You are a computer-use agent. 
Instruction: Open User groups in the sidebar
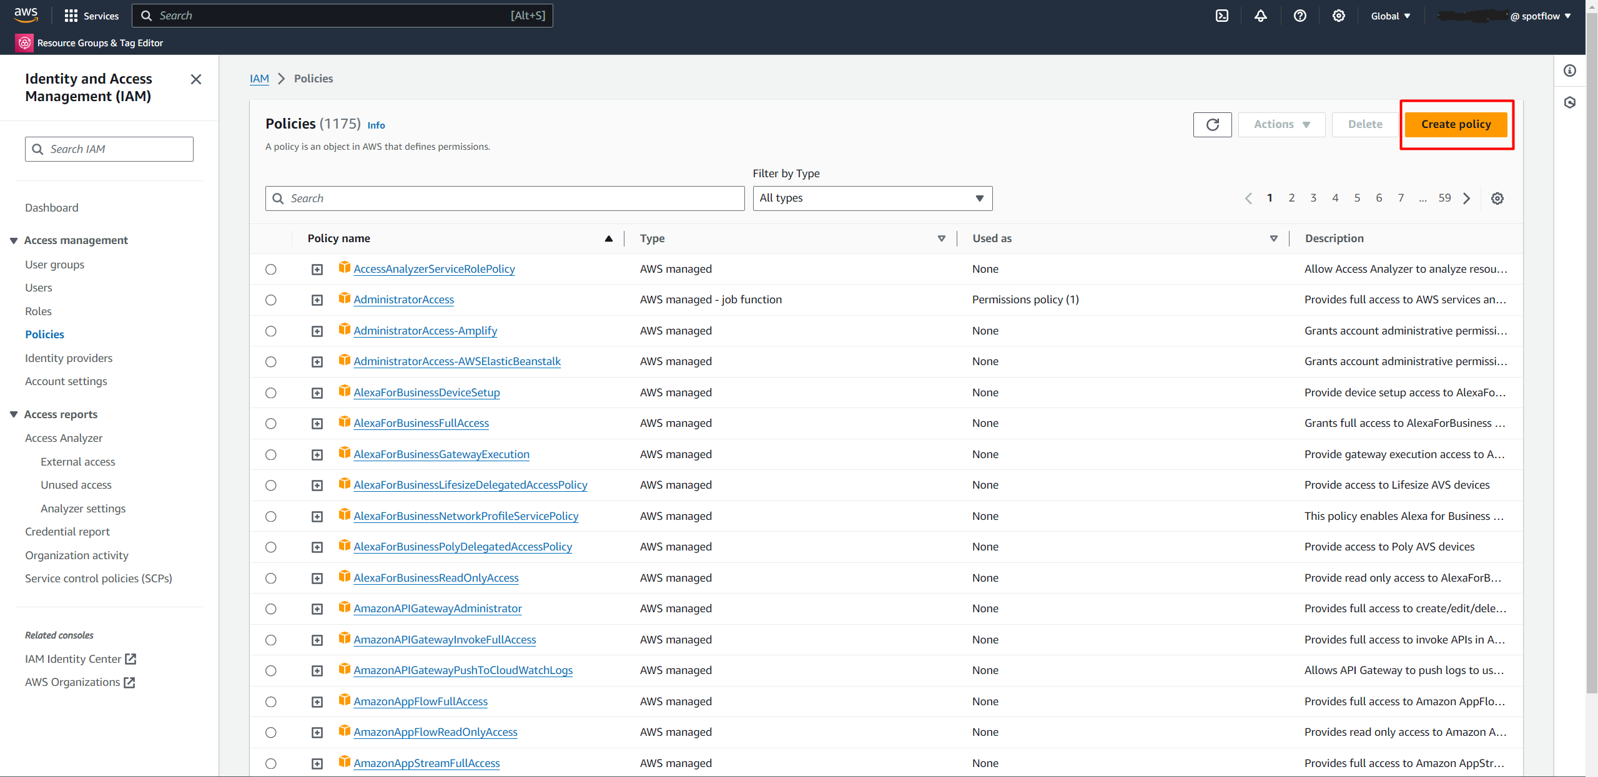coord(54,265)
